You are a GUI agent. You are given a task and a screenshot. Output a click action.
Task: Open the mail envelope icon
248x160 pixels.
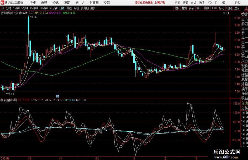click(x=224, y=3)
